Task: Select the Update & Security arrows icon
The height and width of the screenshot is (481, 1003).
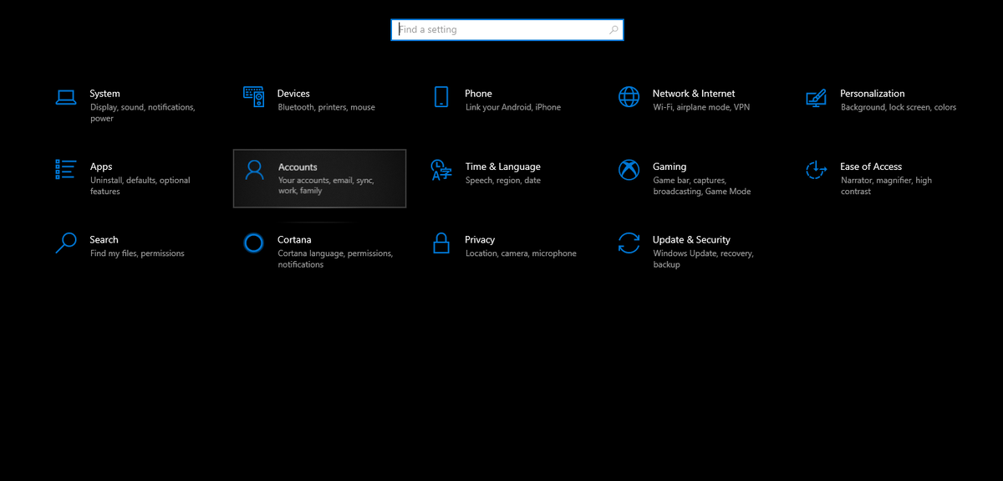Action: point(629,243)
